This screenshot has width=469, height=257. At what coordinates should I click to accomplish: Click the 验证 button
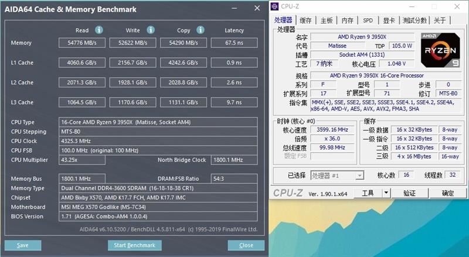tap(410, 193)
